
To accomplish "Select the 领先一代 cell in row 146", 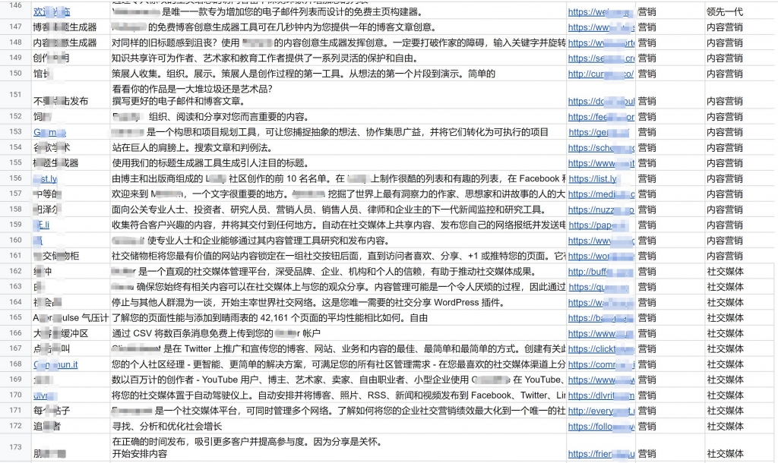I will pos(739,11).
